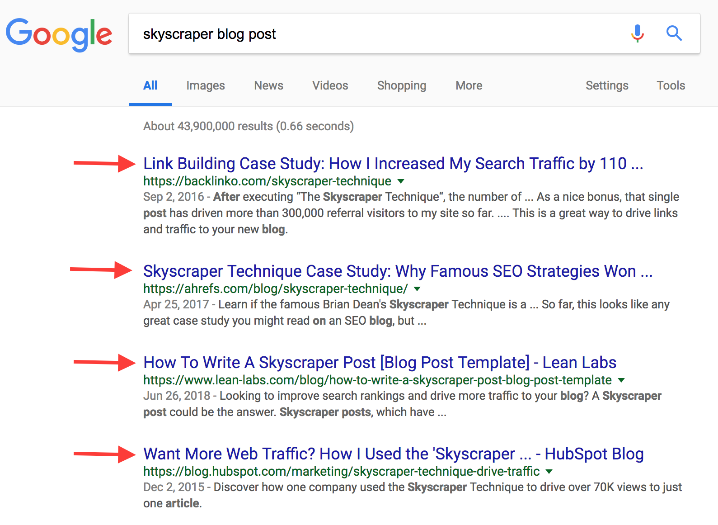Open How To Write A Skyscraper Post result
Screen dimensions: 718x525
point(380,362)
